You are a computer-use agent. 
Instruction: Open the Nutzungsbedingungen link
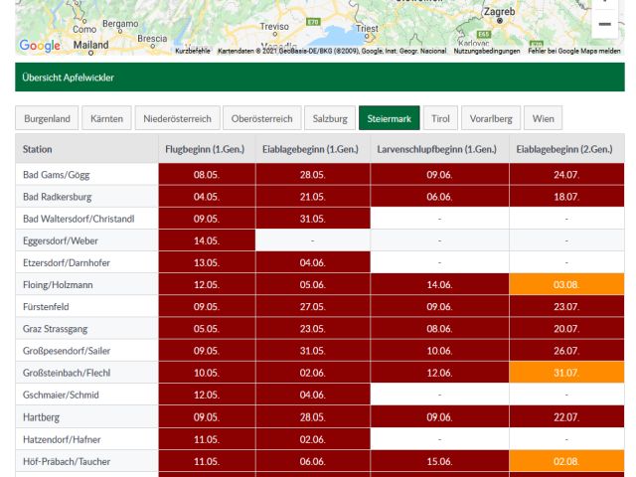tap(487, 51)
